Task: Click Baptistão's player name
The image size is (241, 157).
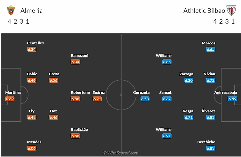Action: point(79,130)
